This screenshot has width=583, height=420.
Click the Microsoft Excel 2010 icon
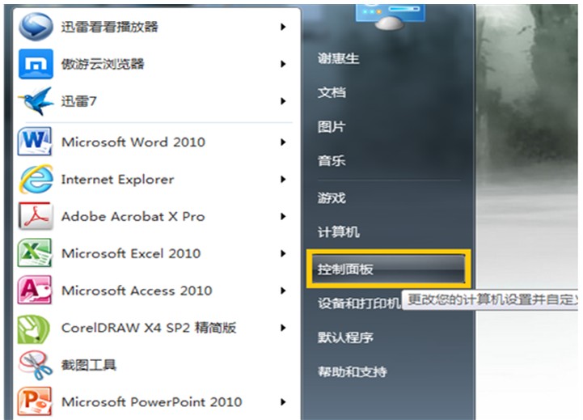point(35,253)
